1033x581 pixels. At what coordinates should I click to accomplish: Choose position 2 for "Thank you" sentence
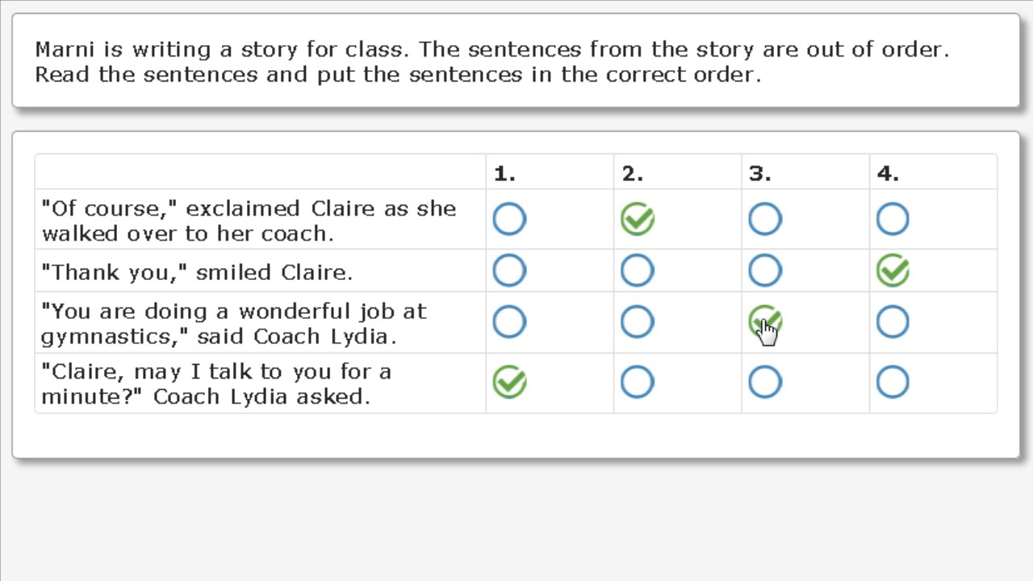638,271
